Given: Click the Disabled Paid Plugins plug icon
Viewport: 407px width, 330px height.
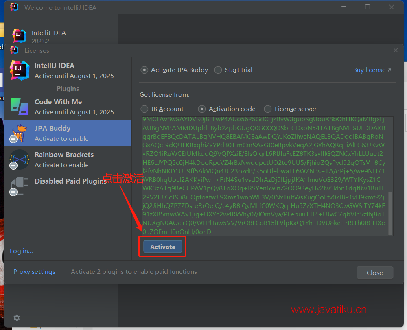Looking at the screenshot, I should pyautogui.click(x=19, y=186).
